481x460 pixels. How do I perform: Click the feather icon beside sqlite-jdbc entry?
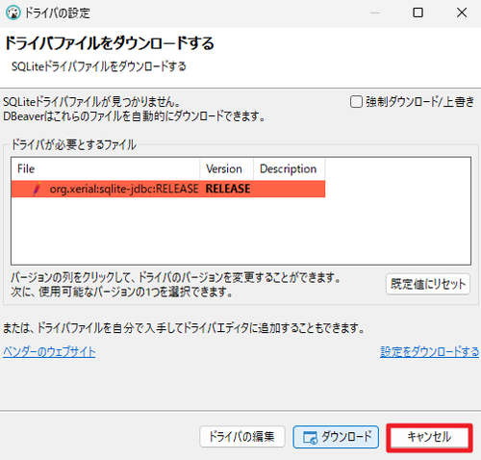pos(38,189)
